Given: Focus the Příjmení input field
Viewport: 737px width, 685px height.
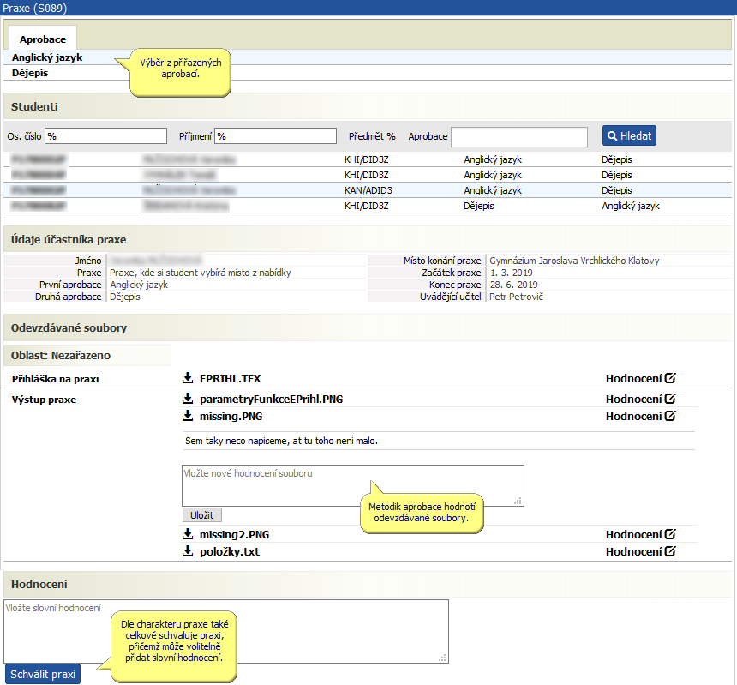Looking at the screenshot, I should pos(275,135).
